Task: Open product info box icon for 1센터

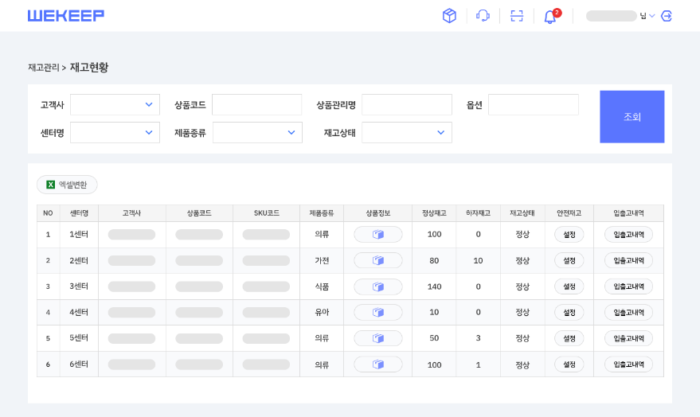Action: click(x=378, y=235)
